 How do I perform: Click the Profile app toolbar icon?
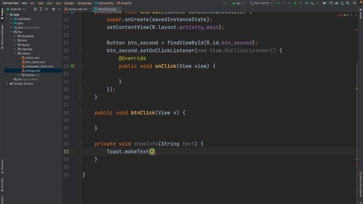pos(306,3)
